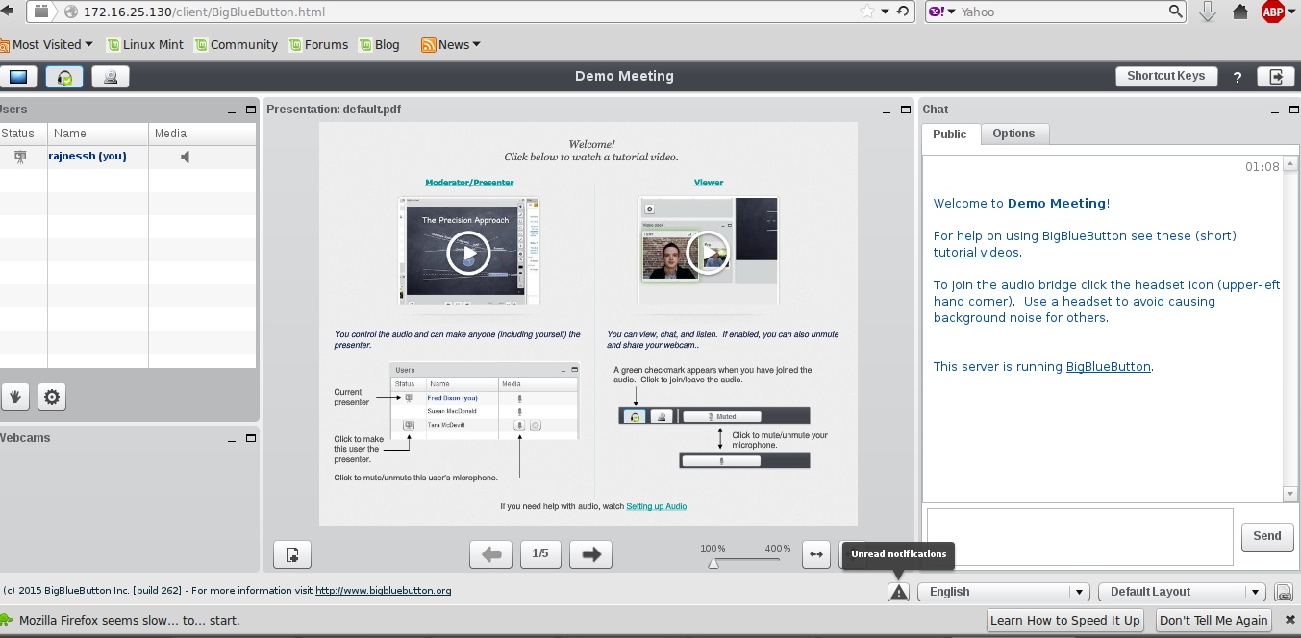Sort users by Name column header
Image resolution: width=1301 pixels, height=638 pixels.
coord(98,134)
